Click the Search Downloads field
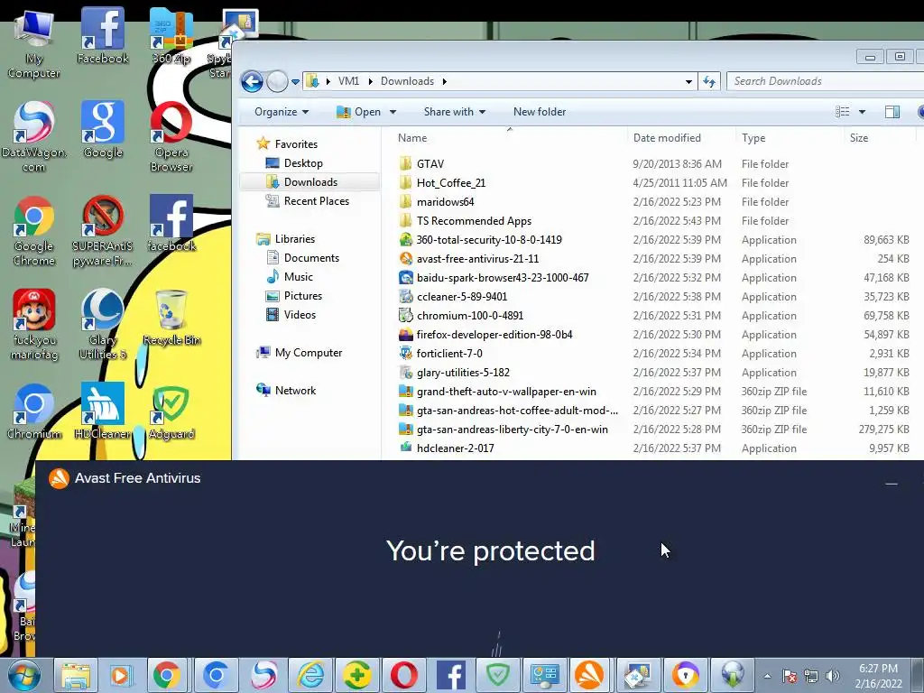The width and height of the screenshot is (924, 693). 825,81
